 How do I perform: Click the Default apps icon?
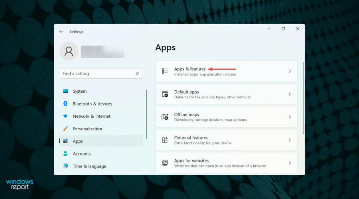coord(165,94)
